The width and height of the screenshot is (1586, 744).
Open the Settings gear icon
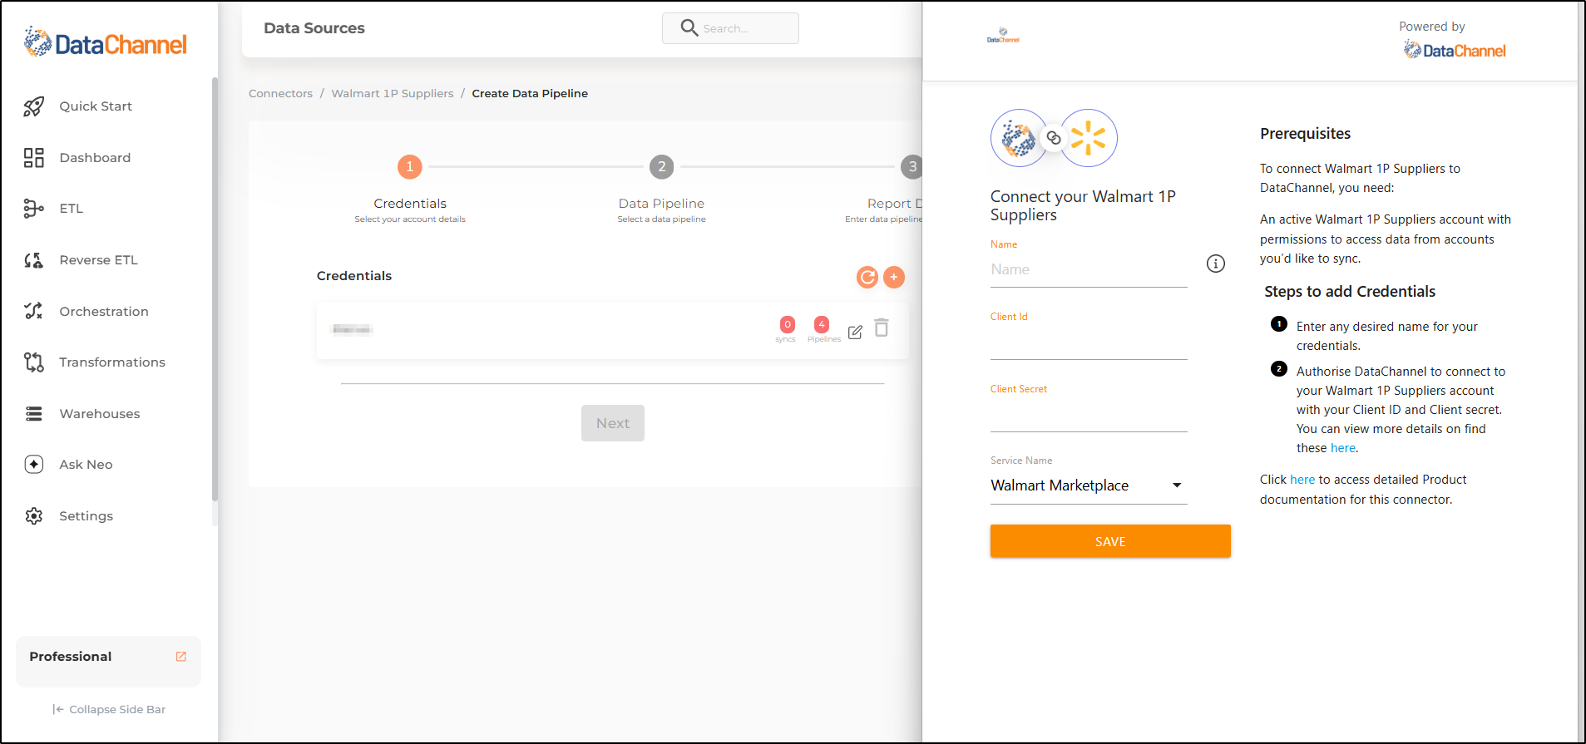click(33, 516)
